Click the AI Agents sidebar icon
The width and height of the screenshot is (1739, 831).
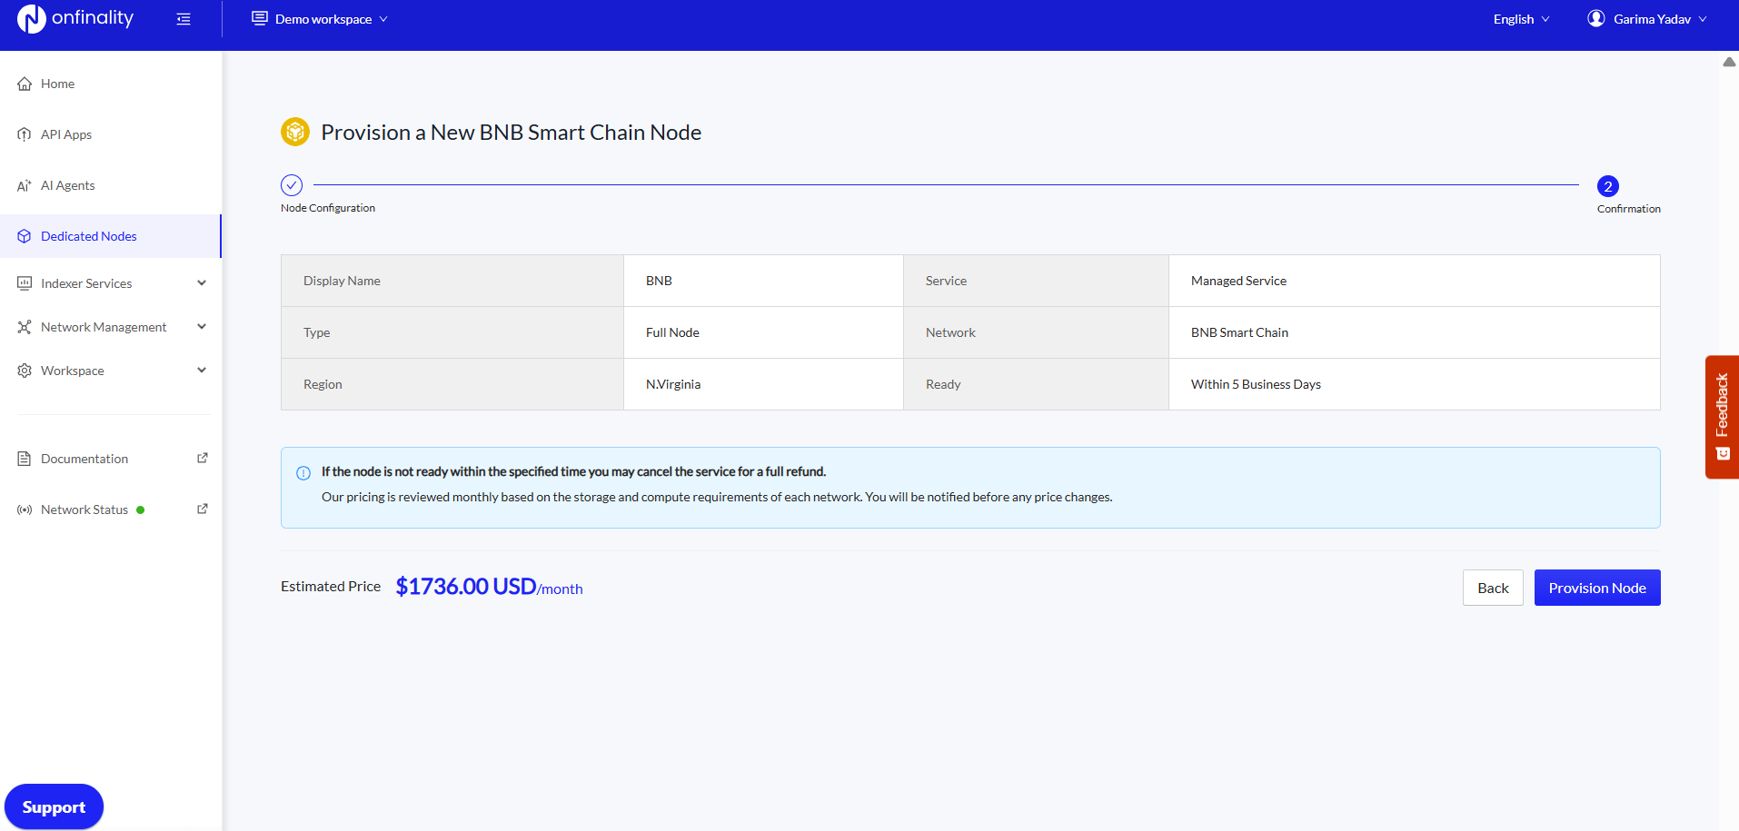(x=25, y=185)
